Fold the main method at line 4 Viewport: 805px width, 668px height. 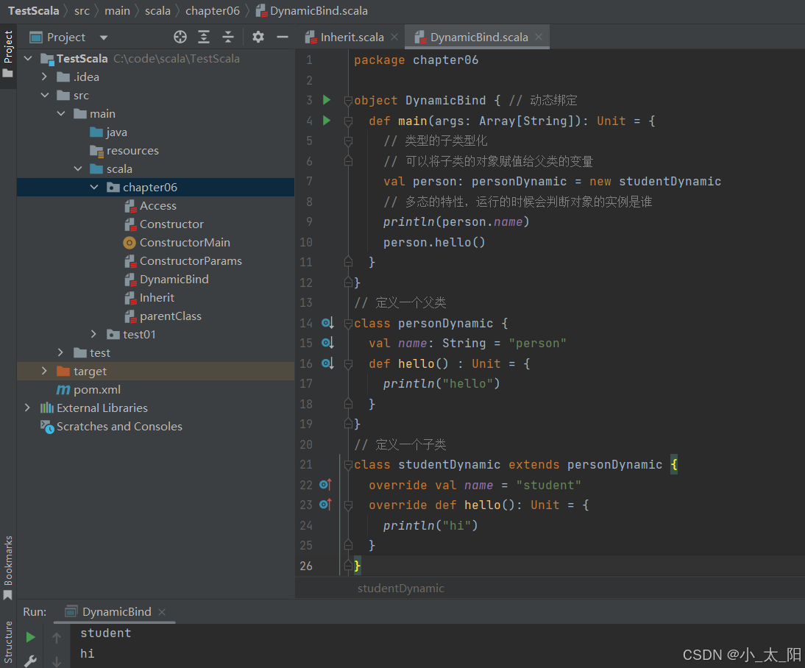(x=348, y=121)
